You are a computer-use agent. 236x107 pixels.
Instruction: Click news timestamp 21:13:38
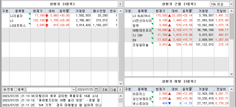28,96
